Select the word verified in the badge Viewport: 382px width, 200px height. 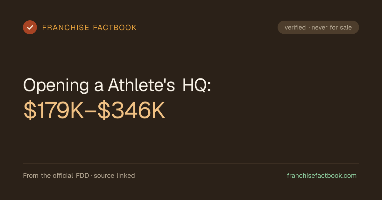pos(295,28)
